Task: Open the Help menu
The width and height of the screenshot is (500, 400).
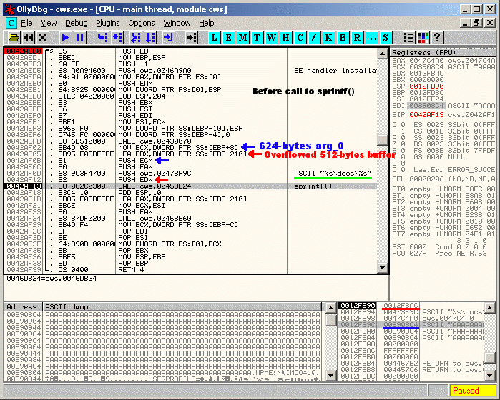Action: [206, 23]
